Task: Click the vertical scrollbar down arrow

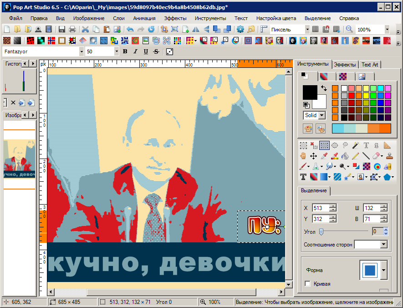Action: [289, 284]
